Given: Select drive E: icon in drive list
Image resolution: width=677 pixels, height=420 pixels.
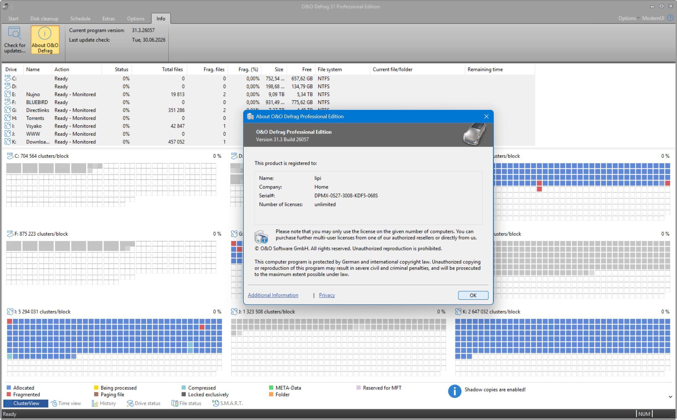Looking at the screenshot, I should pos(8,94).
